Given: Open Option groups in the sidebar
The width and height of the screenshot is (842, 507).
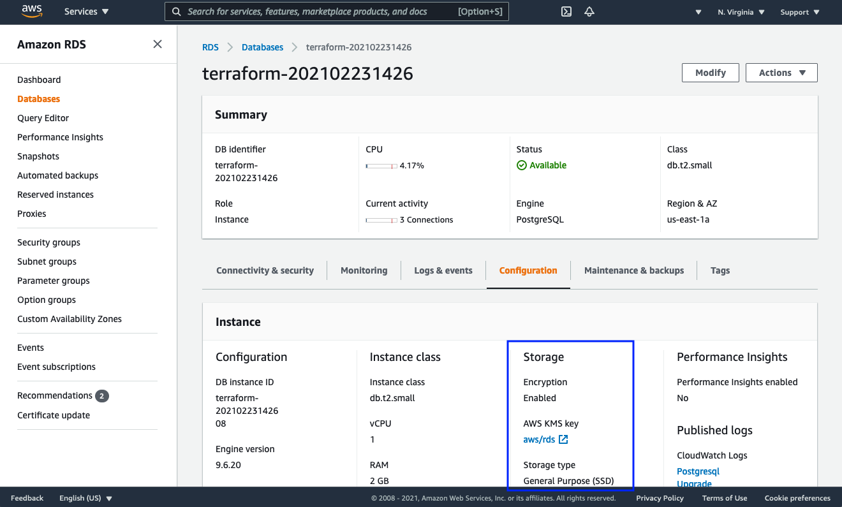Looking at the screenshot, I should 47,300.
